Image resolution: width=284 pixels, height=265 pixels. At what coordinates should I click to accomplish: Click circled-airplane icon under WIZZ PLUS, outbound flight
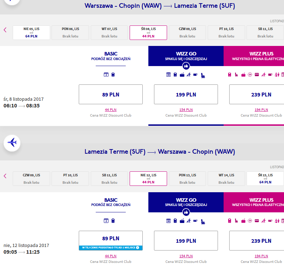pyautogui.click(x=250, y=75)
